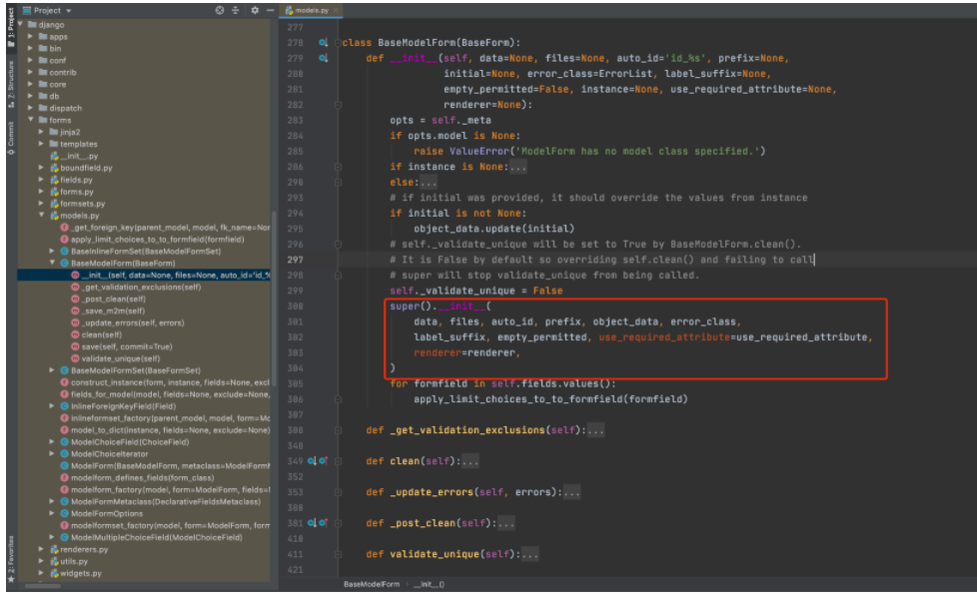Expand the apps folder

[31, 36]
